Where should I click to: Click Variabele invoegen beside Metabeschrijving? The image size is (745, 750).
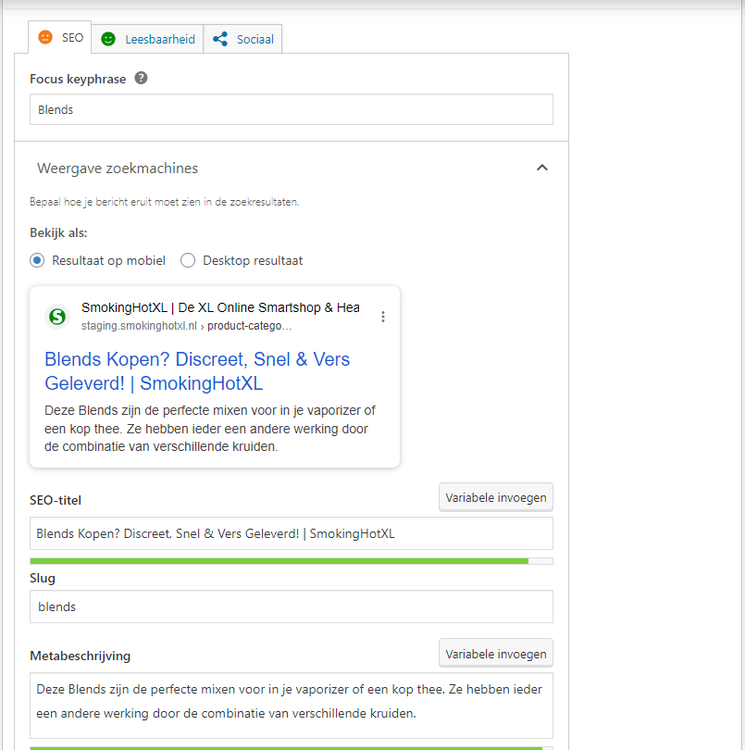496,654
